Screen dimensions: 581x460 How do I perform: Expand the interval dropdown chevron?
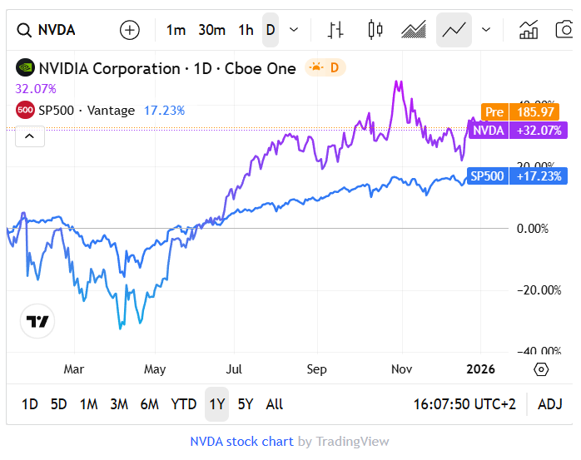click(294, 30)
